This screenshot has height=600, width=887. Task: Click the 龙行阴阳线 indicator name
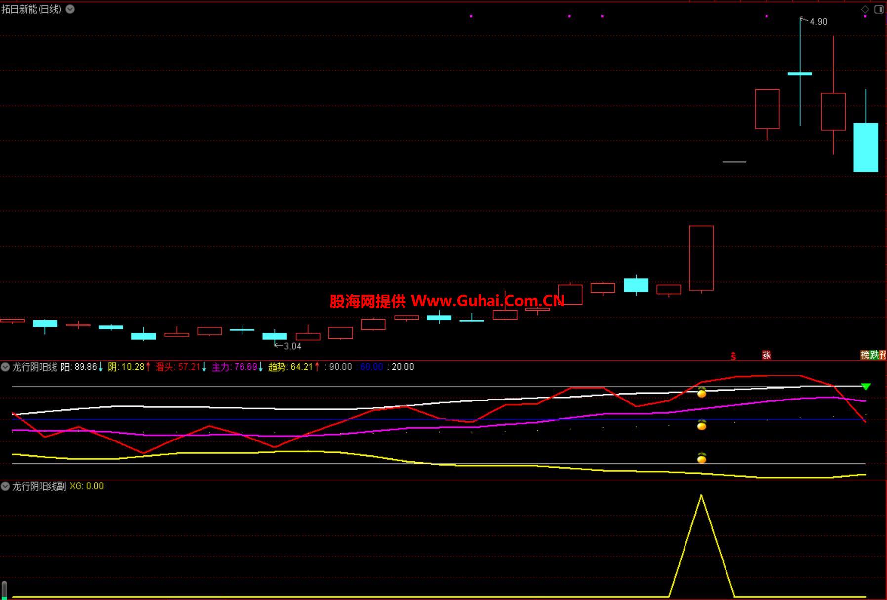[35, 367]
